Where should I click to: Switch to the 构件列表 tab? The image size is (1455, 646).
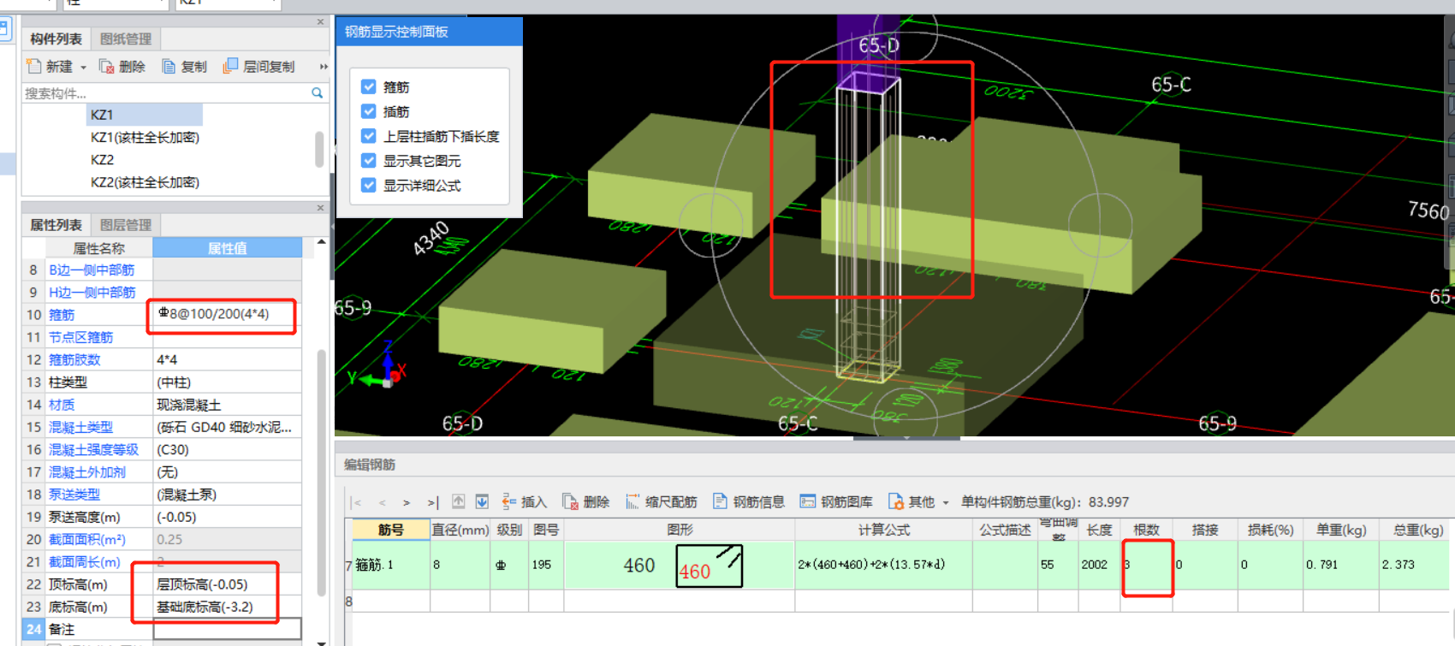pyautogui.click(x=56, y=39)
